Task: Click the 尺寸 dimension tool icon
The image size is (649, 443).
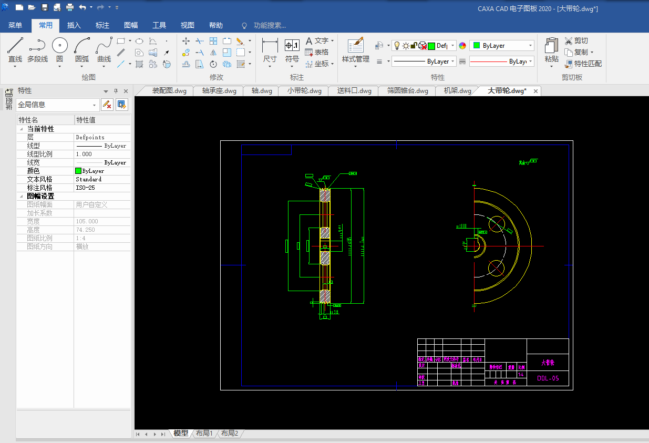Action: pyautogui.click(x=270, y=46)
